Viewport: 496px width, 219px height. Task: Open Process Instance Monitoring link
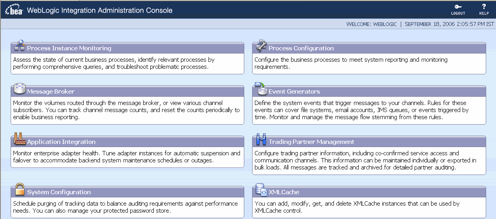click(69, 48)
